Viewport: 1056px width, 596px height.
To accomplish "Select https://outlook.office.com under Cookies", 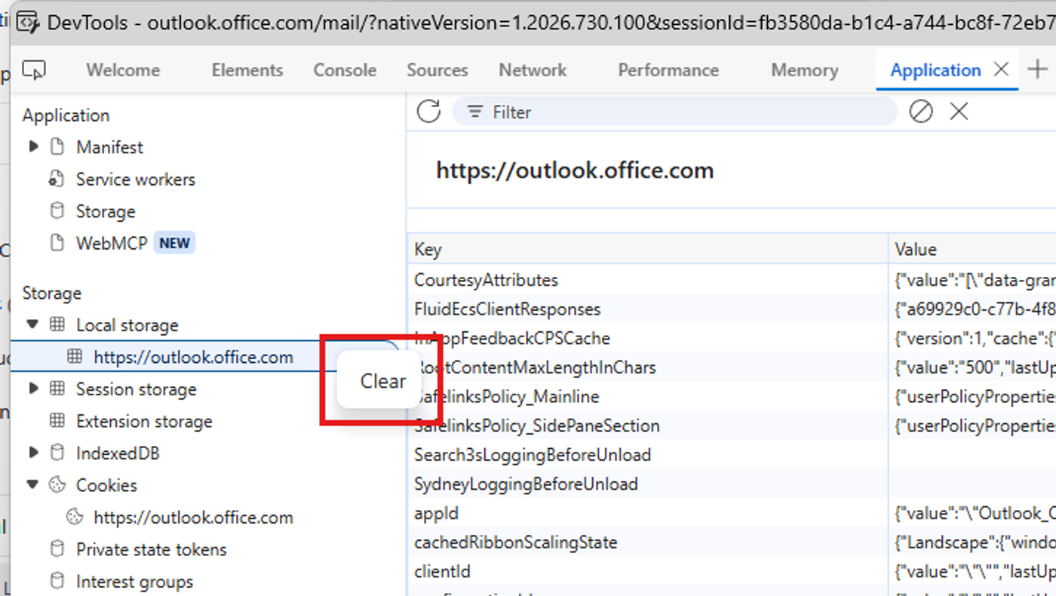I will pos(194,518).
